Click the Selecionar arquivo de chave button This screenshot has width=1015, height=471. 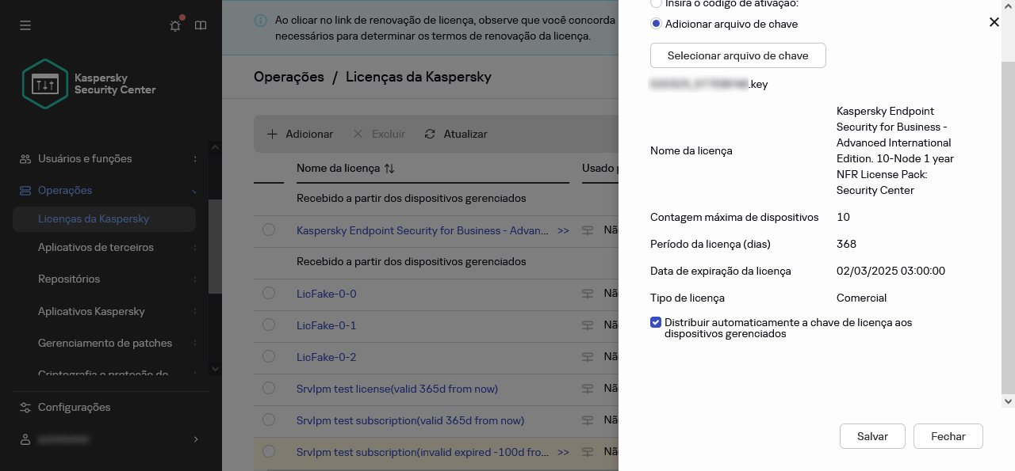[737, 55]
